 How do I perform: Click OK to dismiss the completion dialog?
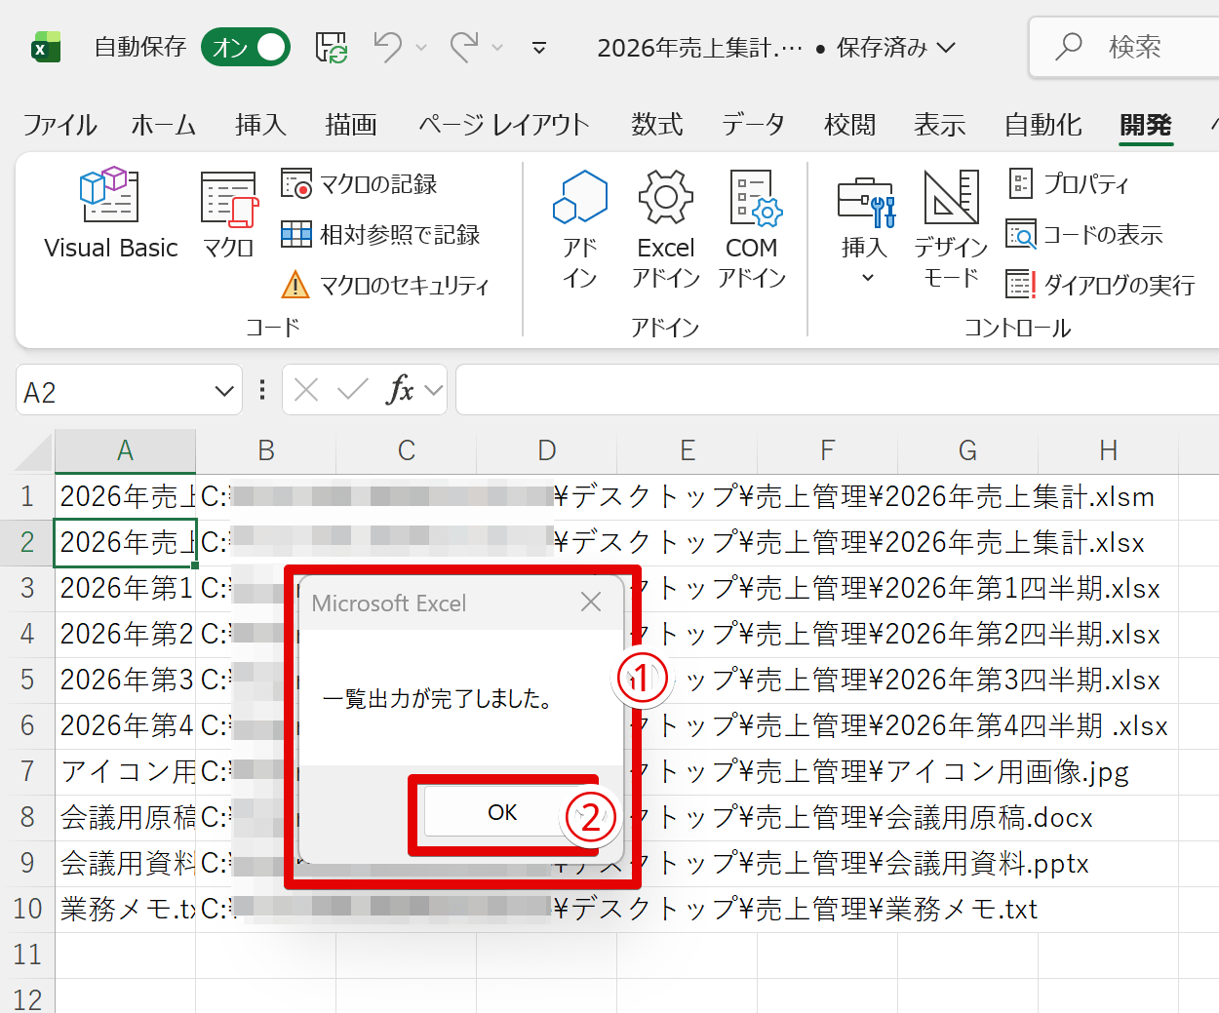coord(503,811)
